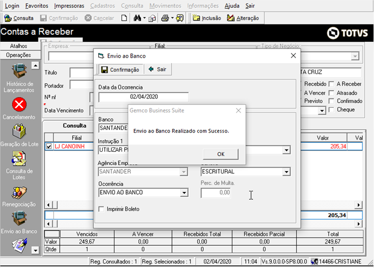Open Geração de Lote icon
This screenshot has height=268, width=374.
(20, 132)
